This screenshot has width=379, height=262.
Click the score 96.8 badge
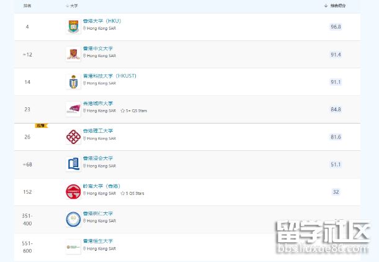click(336, 27)
